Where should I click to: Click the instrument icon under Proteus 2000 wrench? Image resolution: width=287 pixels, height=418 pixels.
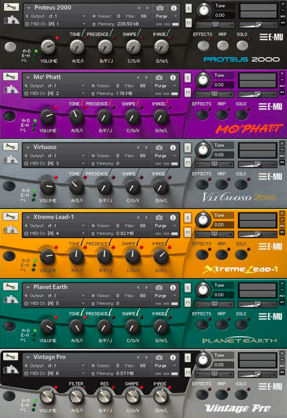point(12,20)
